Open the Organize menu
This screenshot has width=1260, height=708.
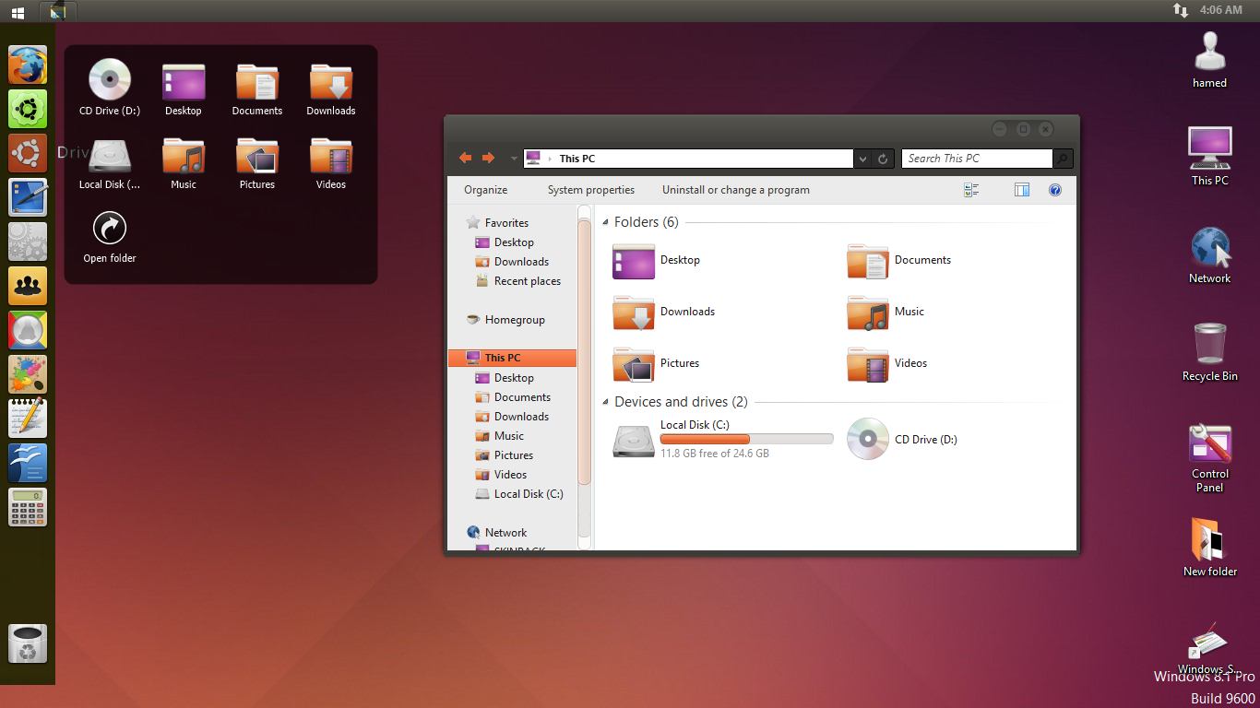(x=486, y=190)
